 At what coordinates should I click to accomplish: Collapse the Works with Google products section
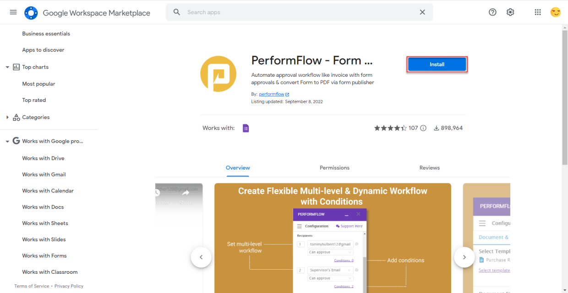click(7, 141)
